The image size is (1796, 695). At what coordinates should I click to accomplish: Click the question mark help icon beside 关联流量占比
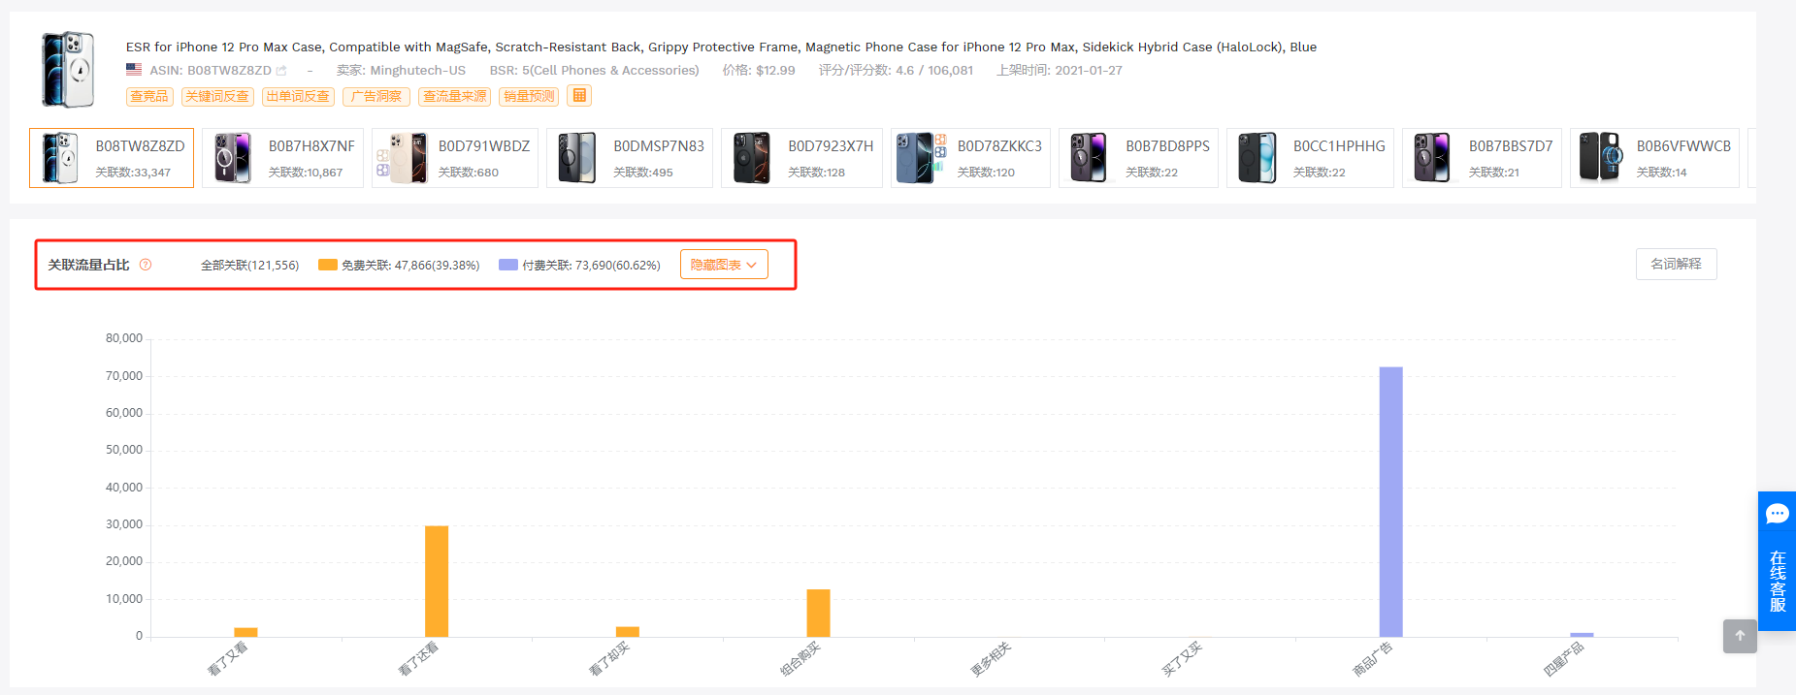[146, 265]
